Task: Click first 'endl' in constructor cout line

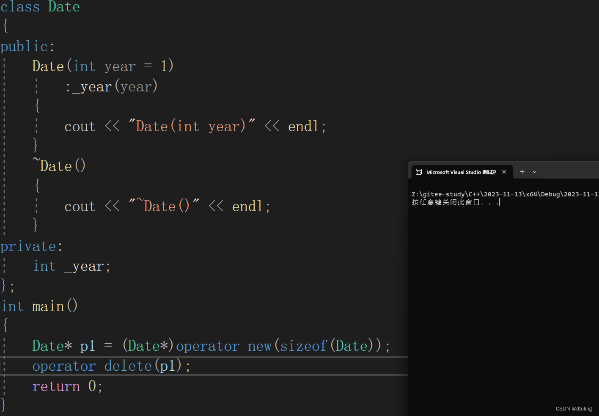Action: [303, 126]
